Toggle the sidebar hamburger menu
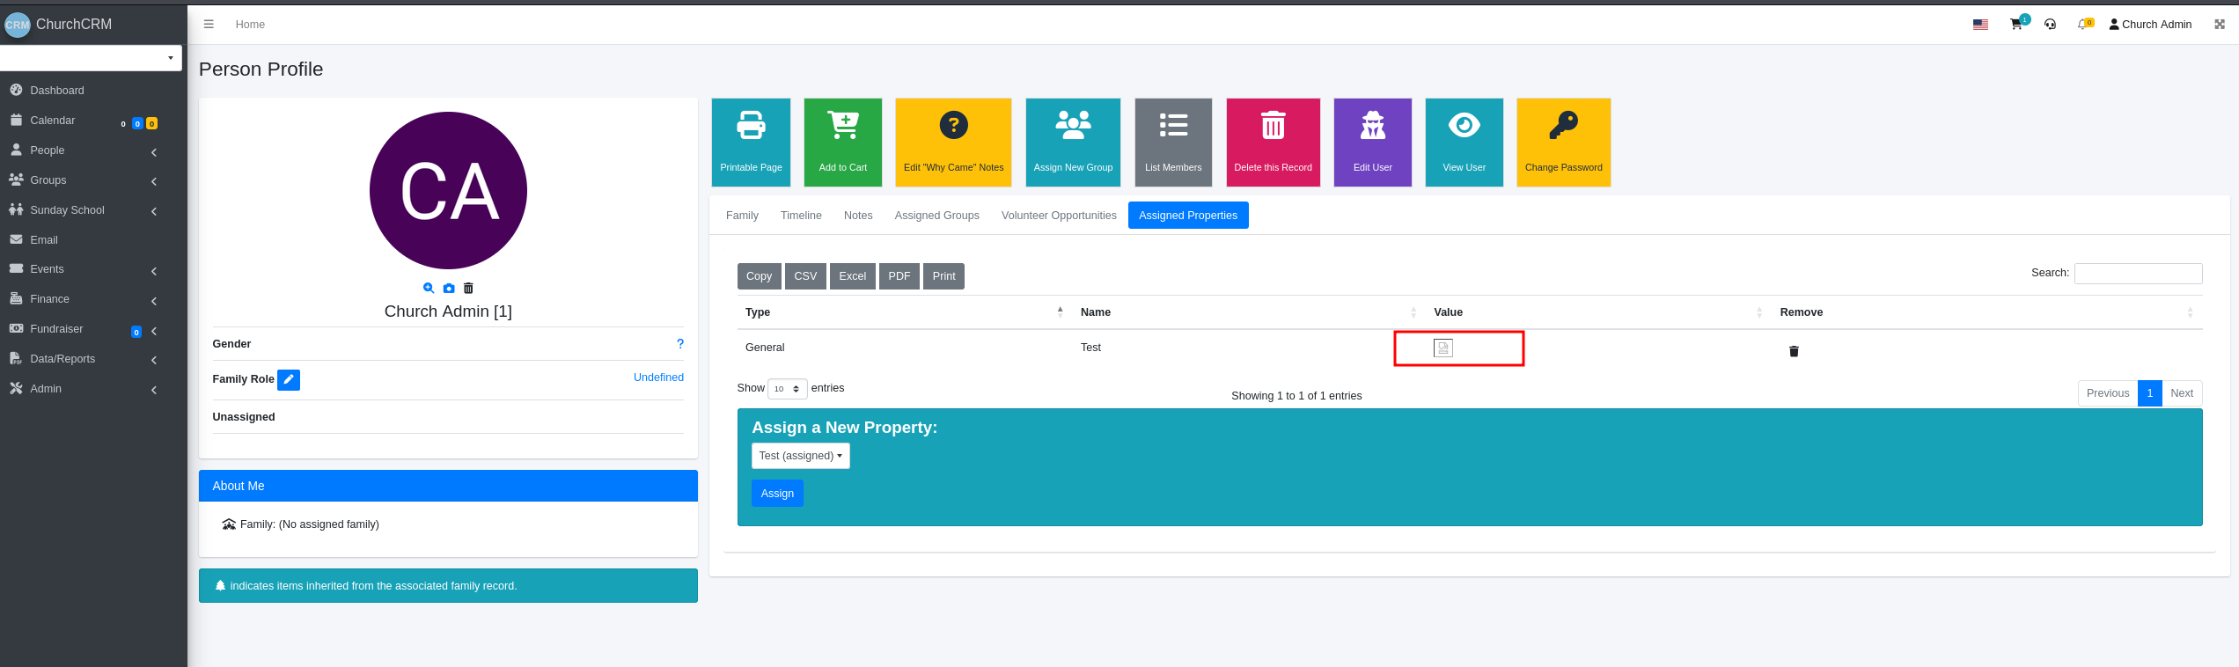This screenshot has width=2239, height=667. coord(209,25)
